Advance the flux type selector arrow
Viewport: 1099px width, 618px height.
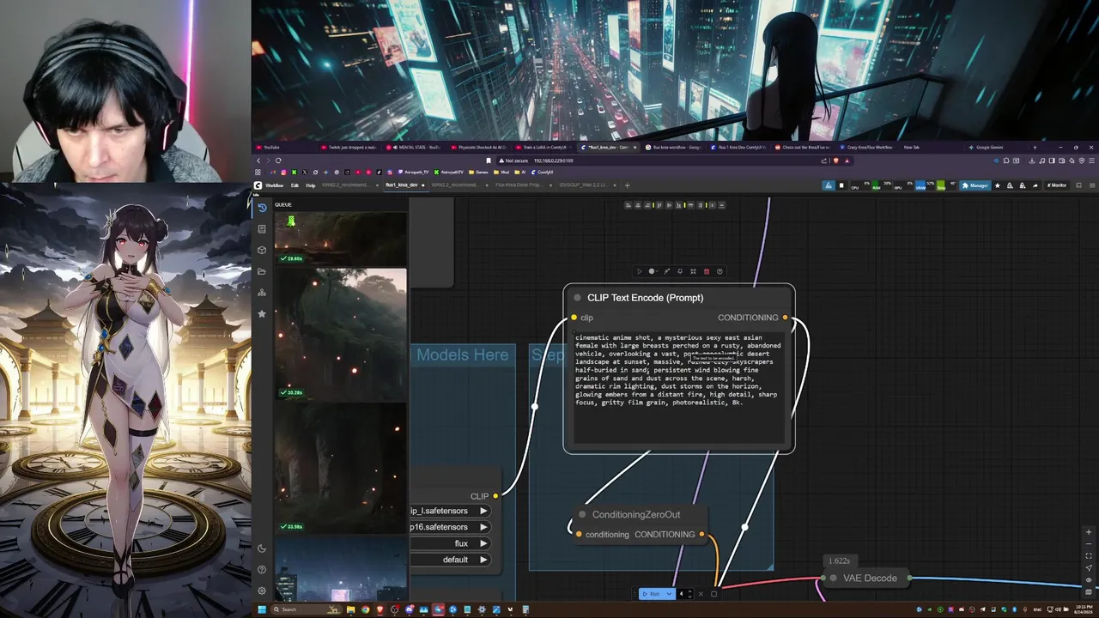pos(483,543)
